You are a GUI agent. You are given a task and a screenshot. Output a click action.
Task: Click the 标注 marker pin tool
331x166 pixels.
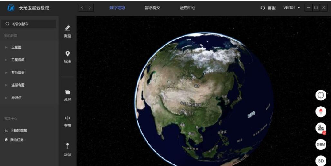(67, 57)
